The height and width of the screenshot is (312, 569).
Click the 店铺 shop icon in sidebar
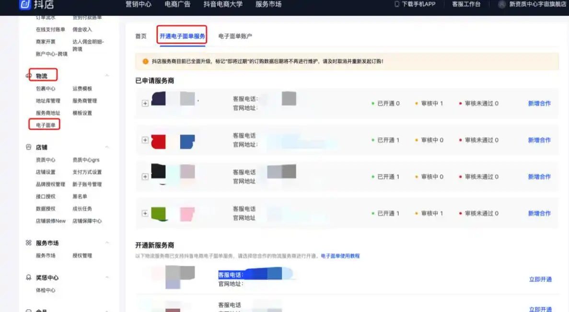click(x=28, y=147)
